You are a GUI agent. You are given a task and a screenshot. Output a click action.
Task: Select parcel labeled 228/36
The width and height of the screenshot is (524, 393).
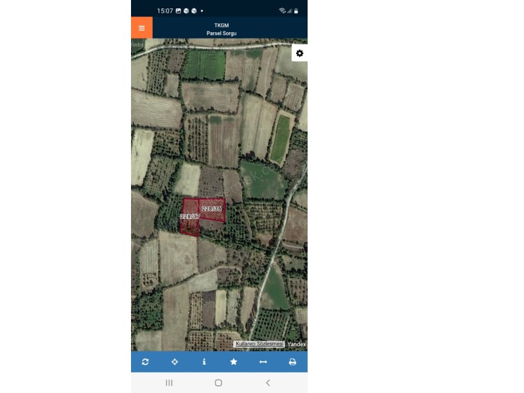212,209
